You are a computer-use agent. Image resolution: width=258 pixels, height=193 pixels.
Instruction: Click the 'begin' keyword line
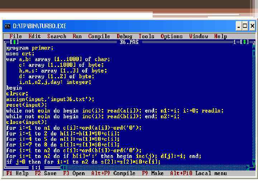pyautogui.click(x=14, y=88)
